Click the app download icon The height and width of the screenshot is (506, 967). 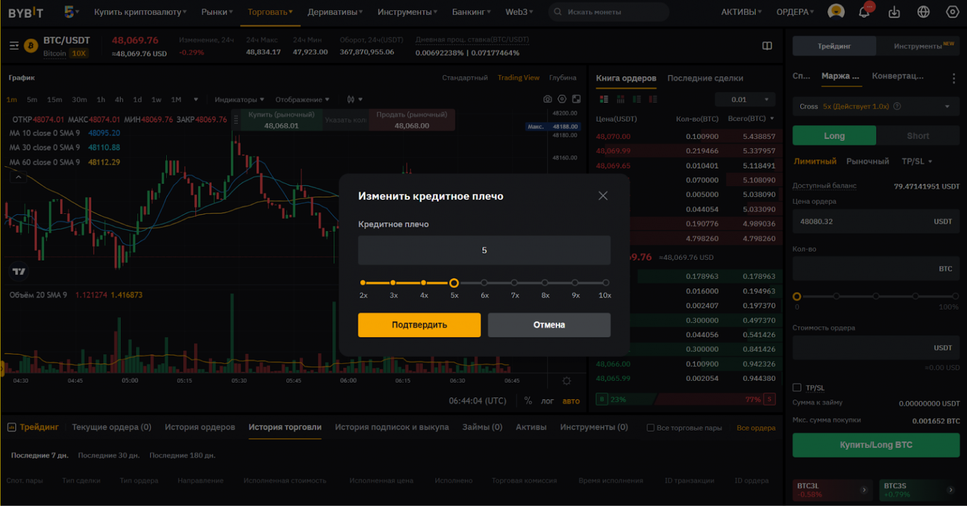894,12
